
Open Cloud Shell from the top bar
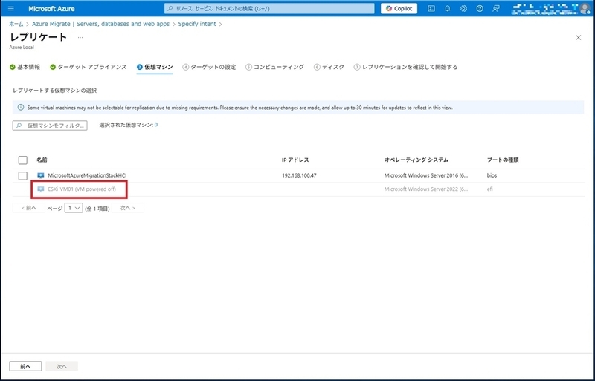pyautogui.click(x=431, y=8)
